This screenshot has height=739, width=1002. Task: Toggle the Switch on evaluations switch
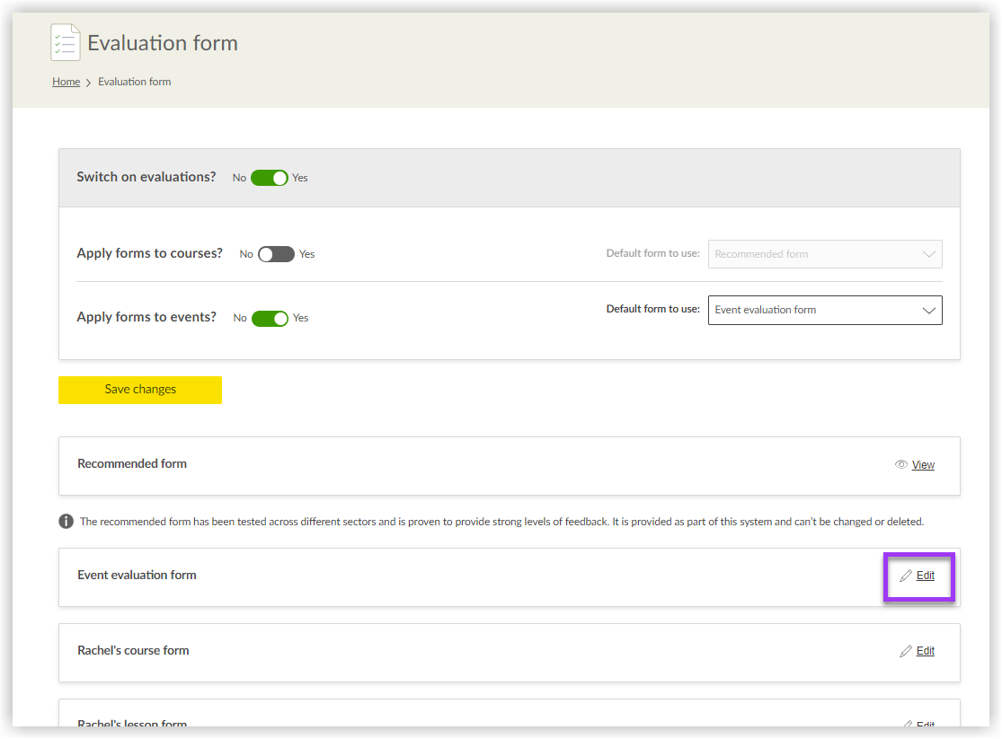coord(269,178)
